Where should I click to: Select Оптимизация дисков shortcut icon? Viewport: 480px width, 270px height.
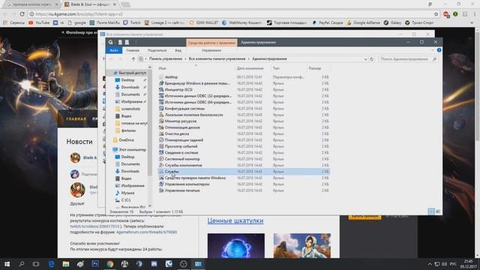point(161,127)
